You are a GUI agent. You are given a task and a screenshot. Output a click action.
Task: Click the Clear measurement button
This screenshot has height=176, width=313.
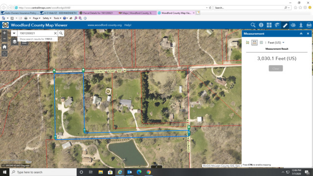point(276,68)
